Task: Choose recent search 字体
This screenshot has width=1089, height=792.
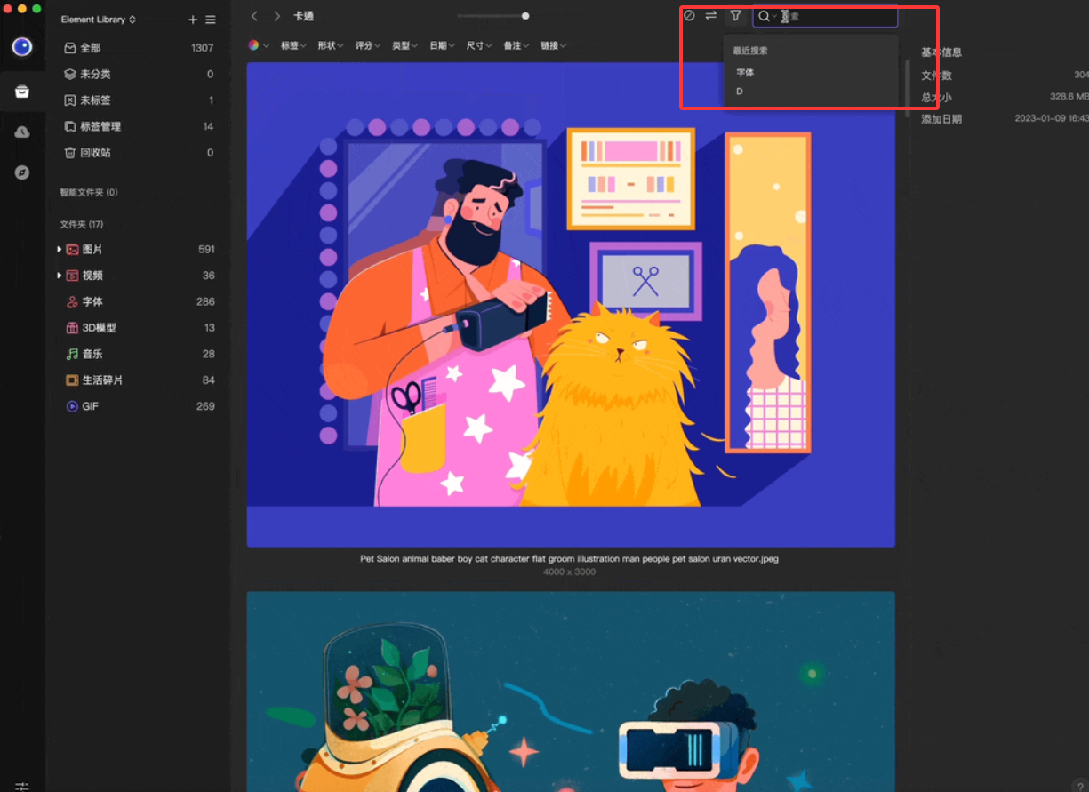Action: (745, 73)
